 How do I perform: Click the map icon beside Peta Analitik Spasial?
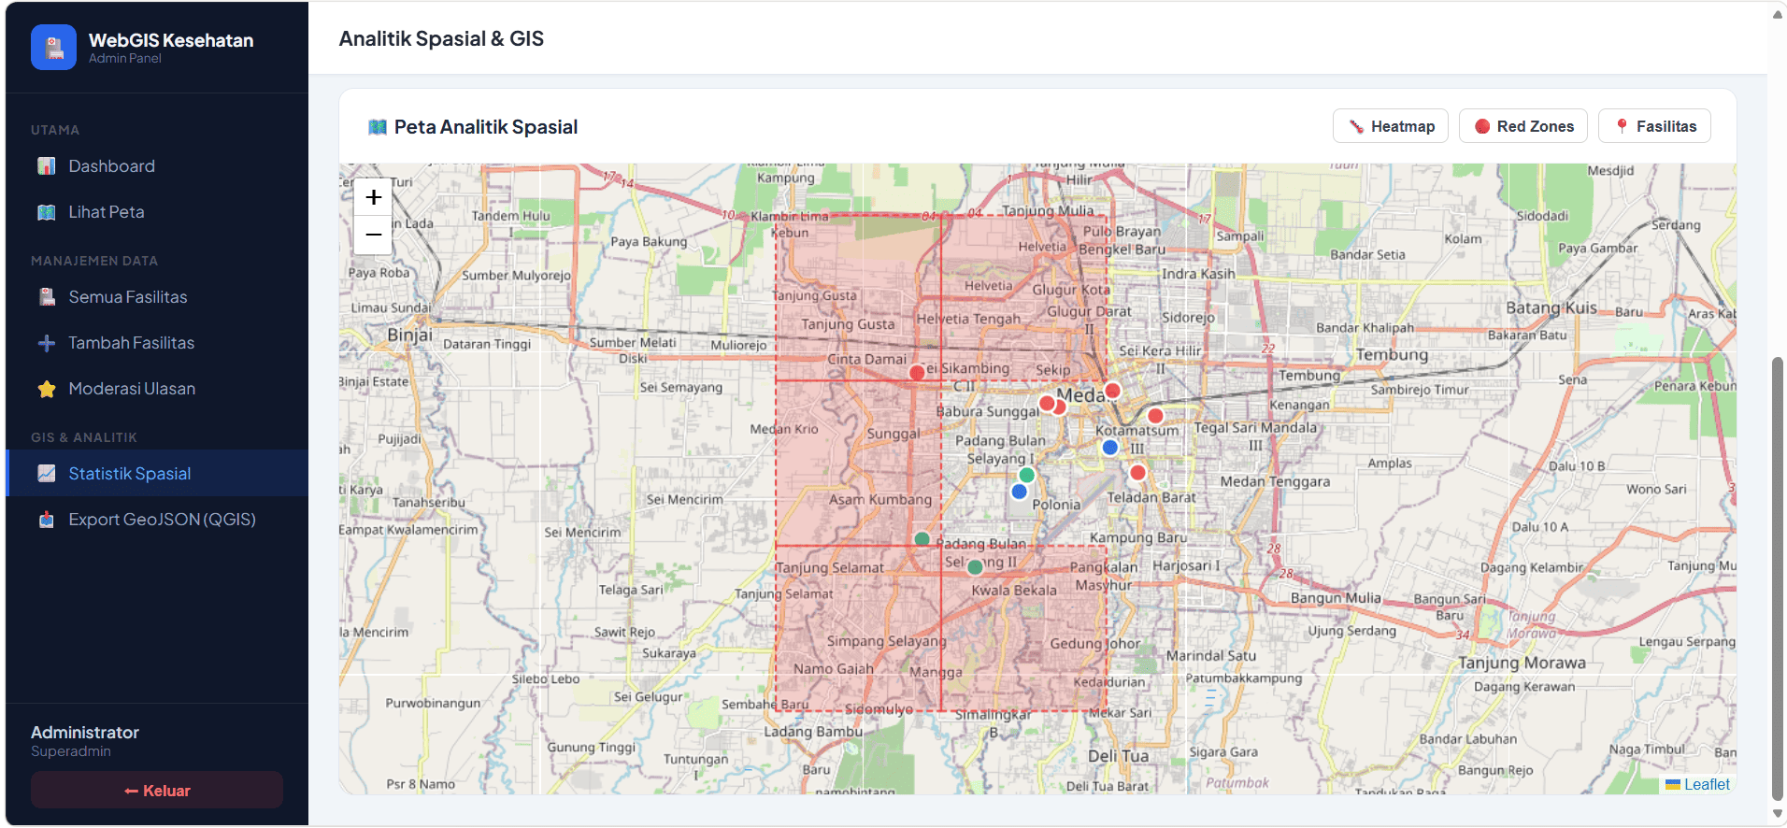378,127
